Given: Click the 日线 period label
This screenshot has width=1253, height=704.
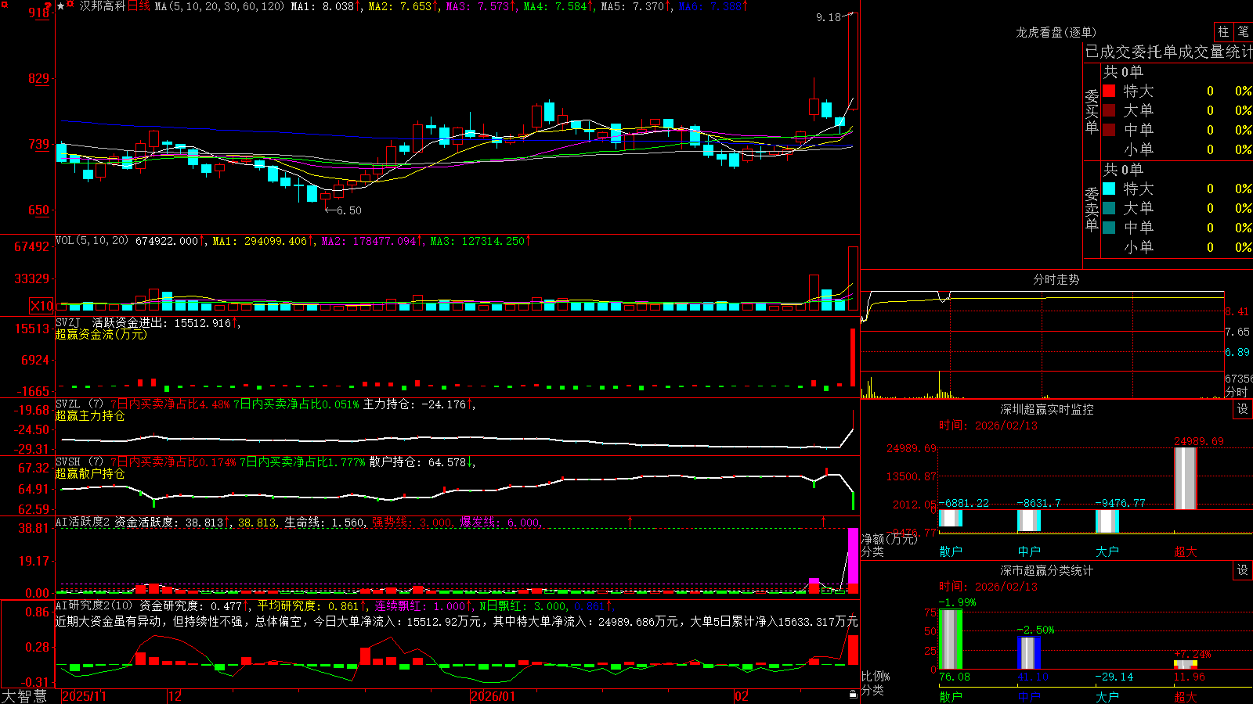Looking at the screenshot, I should (x=139, y=6).
